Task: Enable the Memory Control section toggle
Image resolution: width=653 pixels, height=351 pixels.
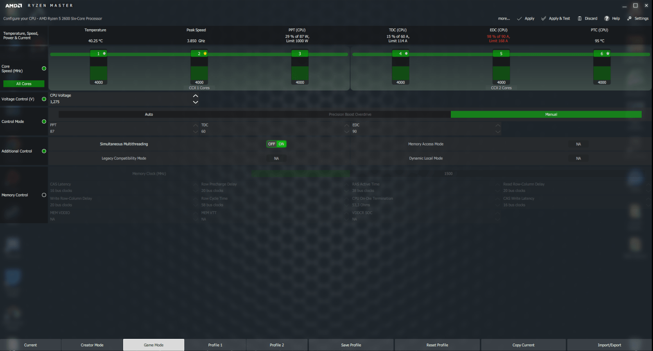Action: pos(44,195)
